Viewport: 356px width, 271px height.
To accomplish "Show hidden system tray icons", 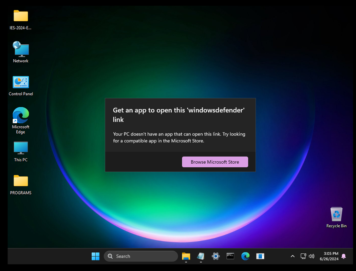I will pyautogui.click(x=293, y=256).
